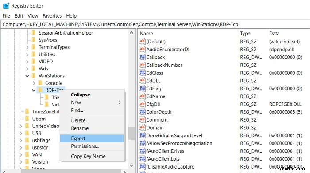Expand the VIDEO key
The image size is (310, 173).
27,62
